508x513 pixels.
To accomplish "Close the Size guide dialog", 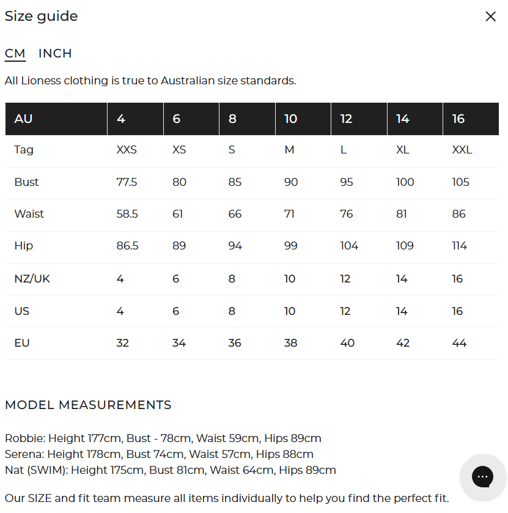I will coord(490,17).
